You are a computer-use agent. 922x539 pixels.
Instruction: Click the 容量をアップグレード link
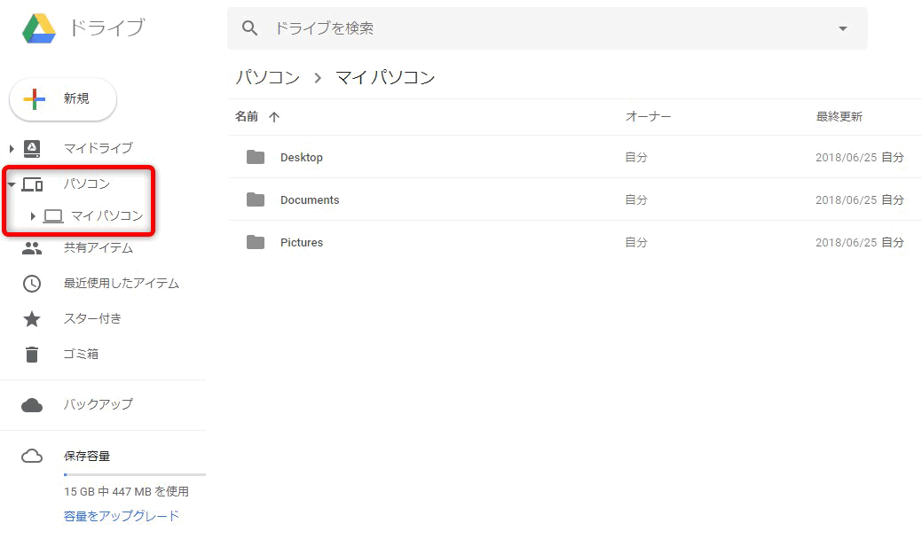tap(122, 516)
